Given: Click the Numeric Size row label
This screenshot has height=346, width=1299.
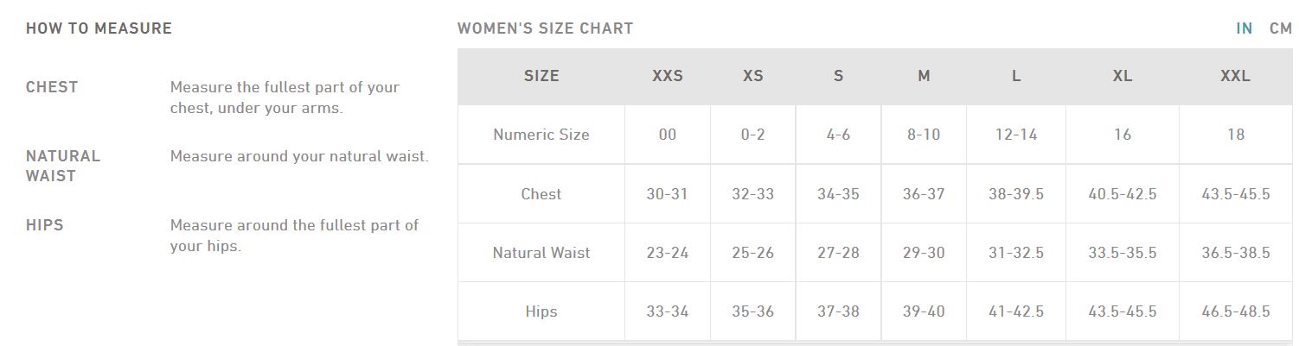Looking at the screenshot, I should 541,135.
